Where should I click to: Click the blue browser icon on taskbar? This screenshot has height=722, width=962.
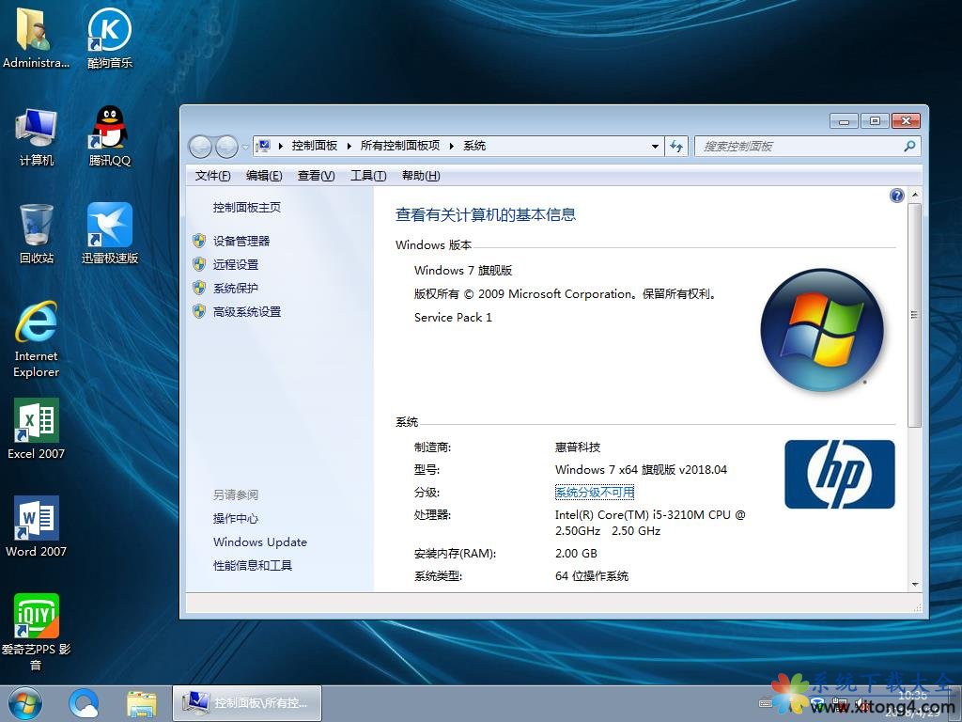coord(84,703)
